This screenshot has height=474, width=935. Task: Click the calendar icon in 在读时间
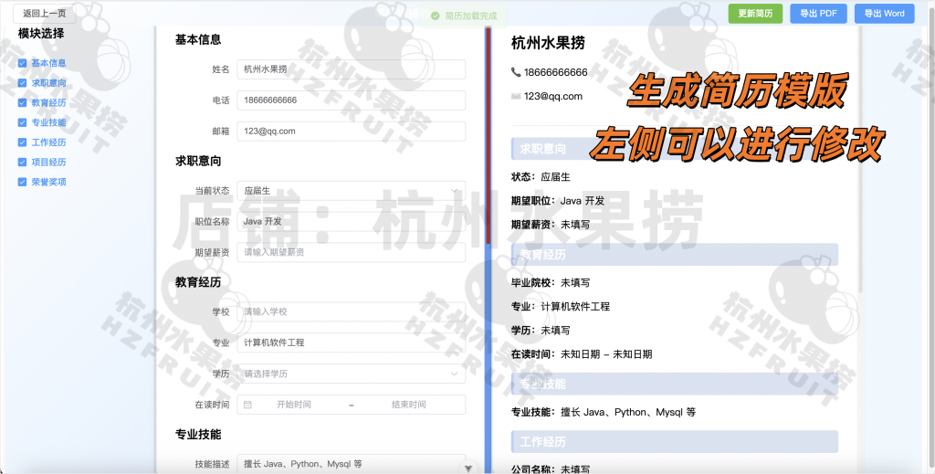pyautogui.click(x=247, y=405)
